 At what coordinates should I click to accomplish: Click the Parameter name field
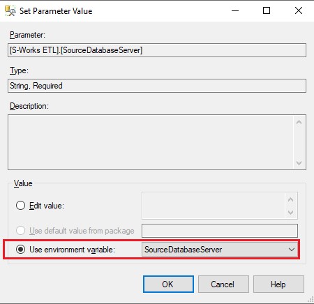coord(157,50)
